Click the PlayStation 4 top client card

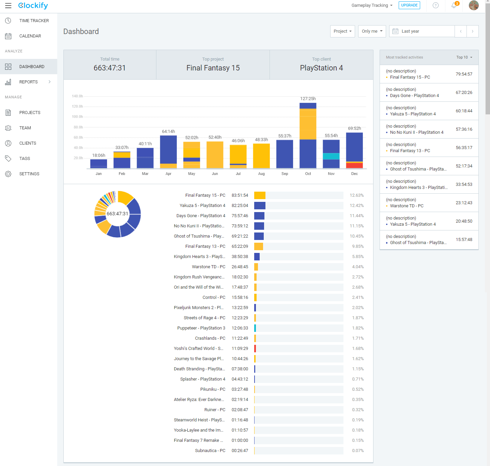pos(321,65)
